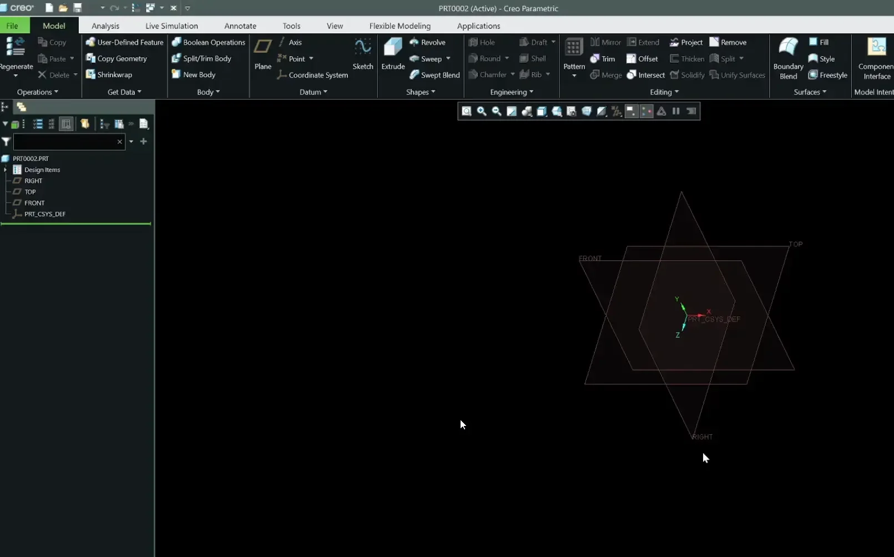
Task: Open the File menu
Action: click(12, 26)
